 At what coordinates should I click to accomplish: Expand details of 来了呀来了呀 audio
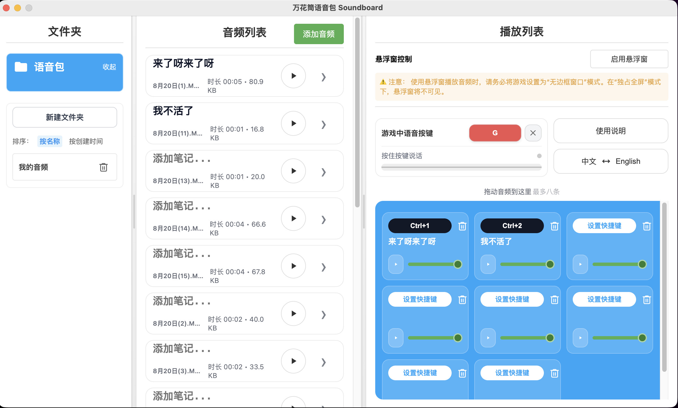pyautogui.click(x=323, y=77)
